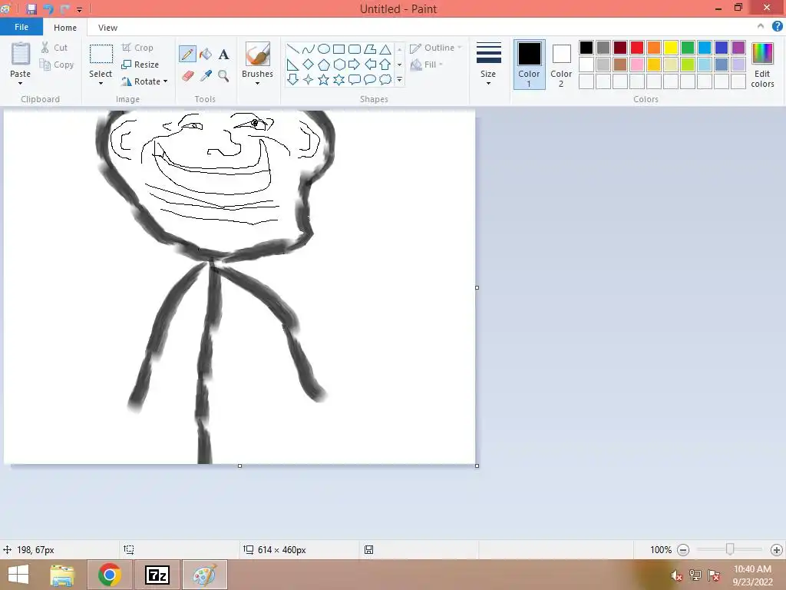Pick the yellow color swatch
Viewport: 786px width, 590px height.
click(x=671, y=48)
